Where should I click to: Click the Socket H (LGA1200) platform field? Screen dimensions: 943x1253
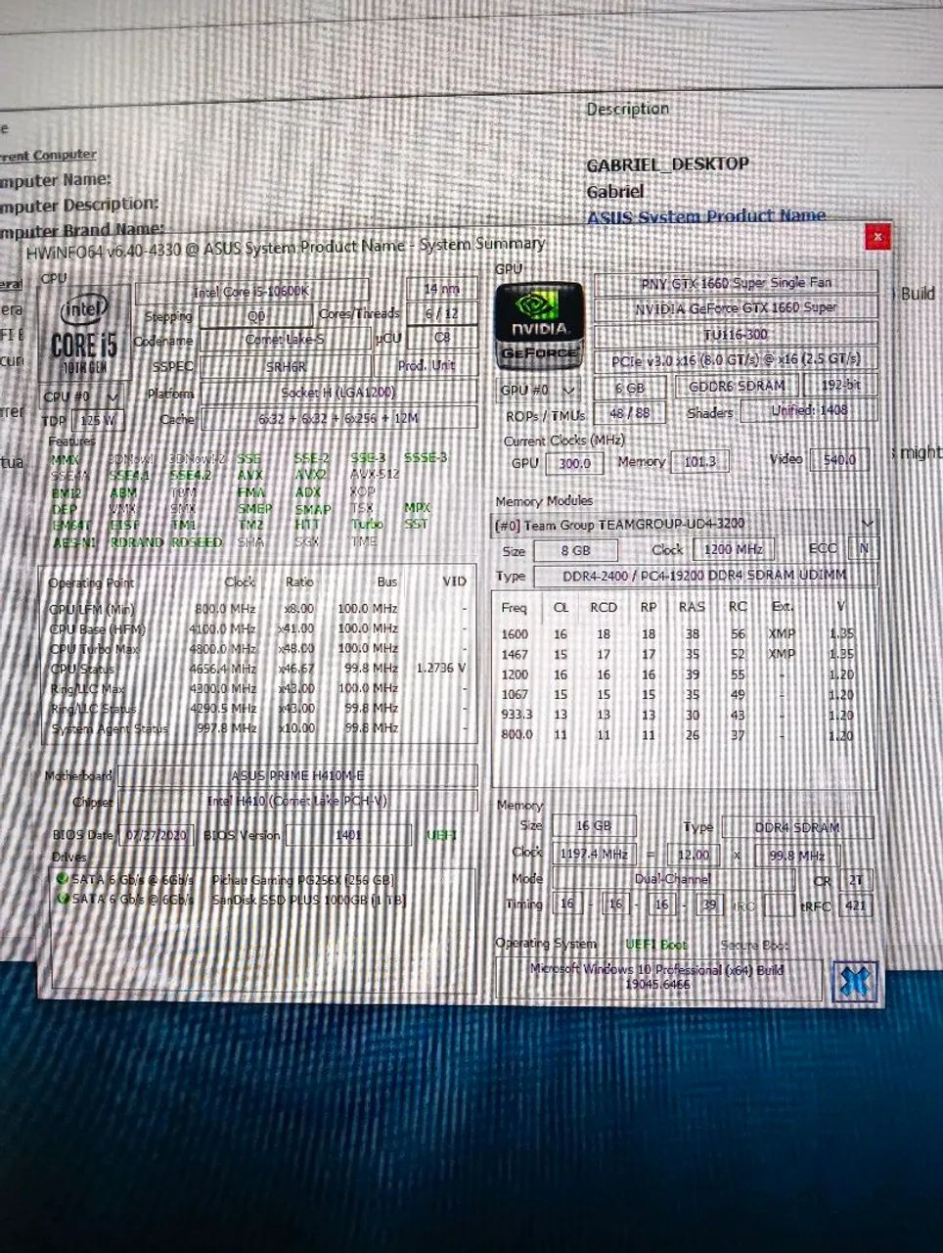tap(337, 392)
